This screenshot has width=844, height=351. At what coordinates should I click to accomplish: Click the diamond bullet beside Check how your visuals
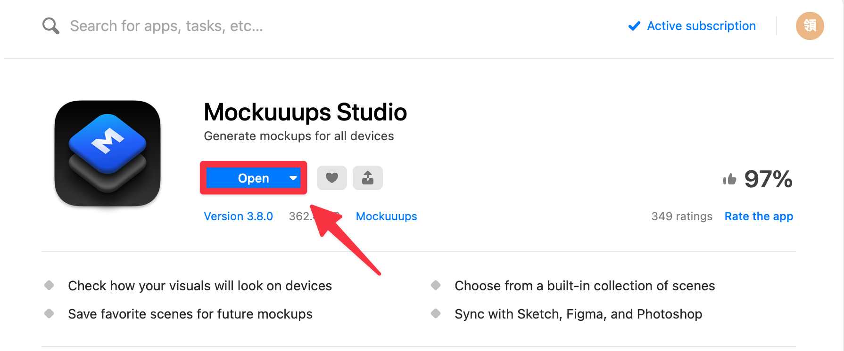point(49,285)
